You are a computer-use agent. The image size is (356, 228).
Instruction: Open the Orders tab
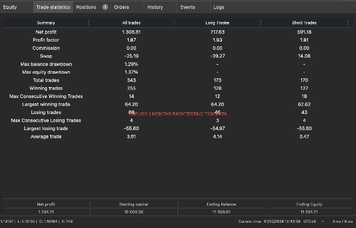tap(122, 7)
